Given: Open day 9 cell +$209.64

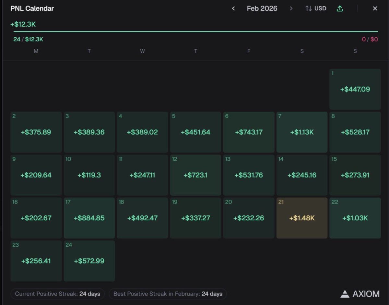Looking at the screenshot, I should [x=36, y=175].
